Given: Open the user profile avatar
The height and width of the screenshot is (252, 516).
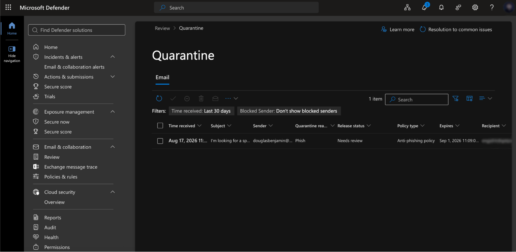Looking at the screenshot, I should pos(509,7).
